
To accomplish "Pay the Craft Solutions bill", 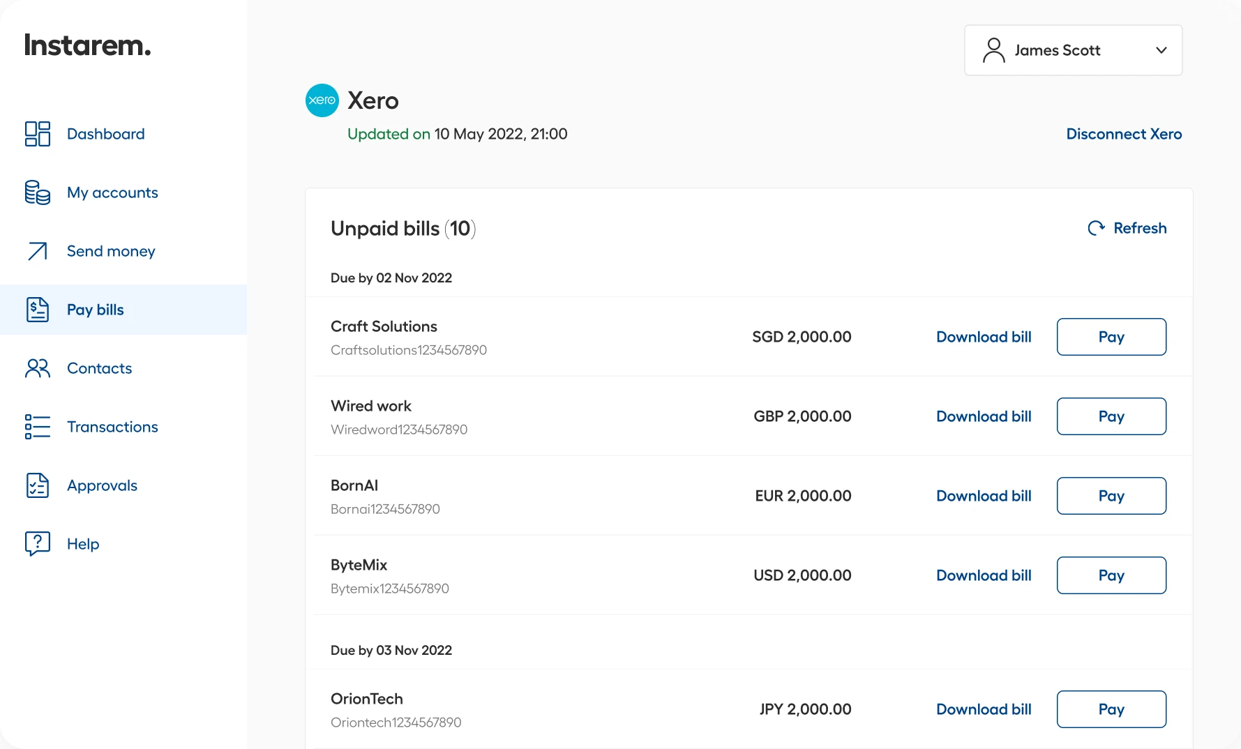I will pos(1111,336).
